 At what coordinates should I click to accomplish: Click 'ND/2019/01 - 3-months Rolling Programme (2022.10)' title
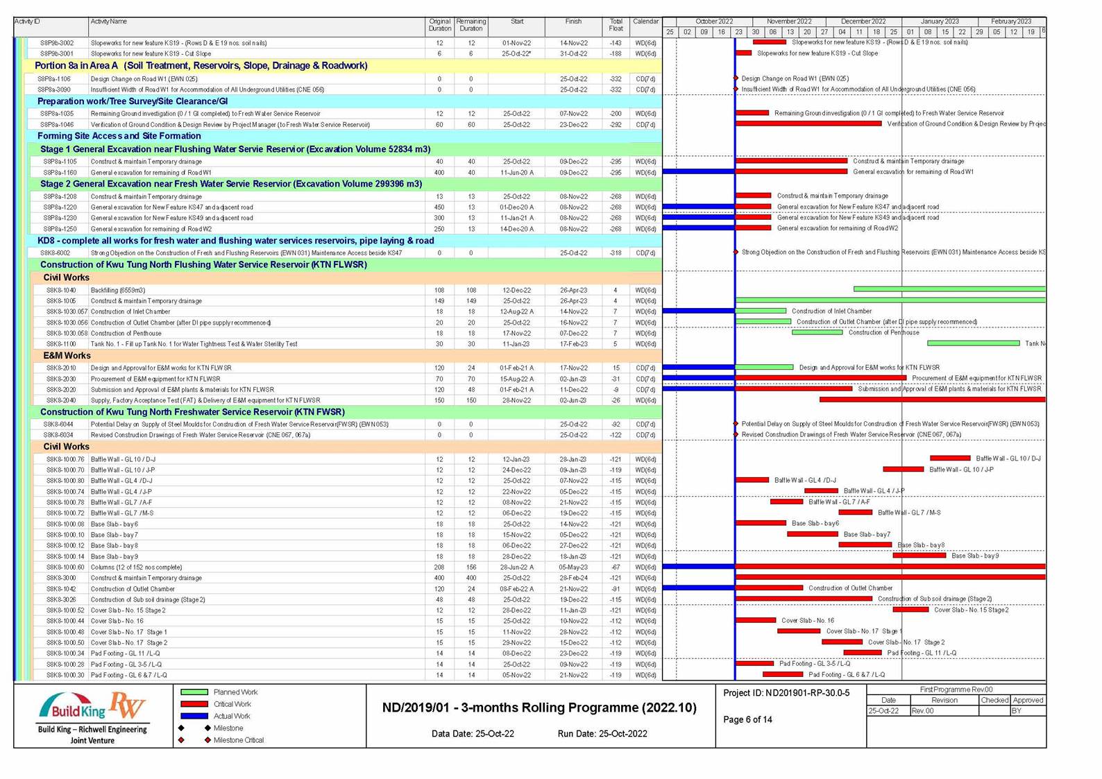click(x=539, y=708)
